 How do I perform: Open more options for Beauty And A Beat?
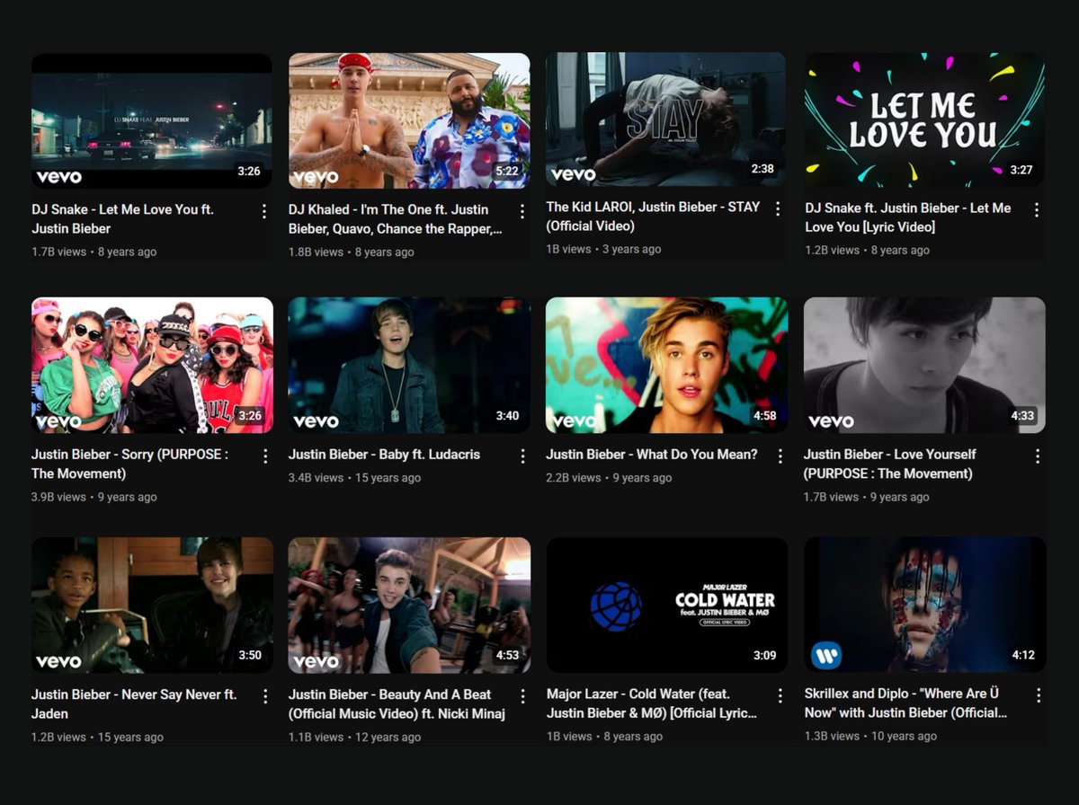pyautogui.click(x=522, y=696)
